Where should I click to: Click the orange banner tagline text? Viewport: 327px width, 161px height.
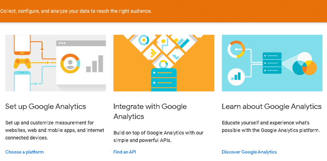click(x=76, y=11)
